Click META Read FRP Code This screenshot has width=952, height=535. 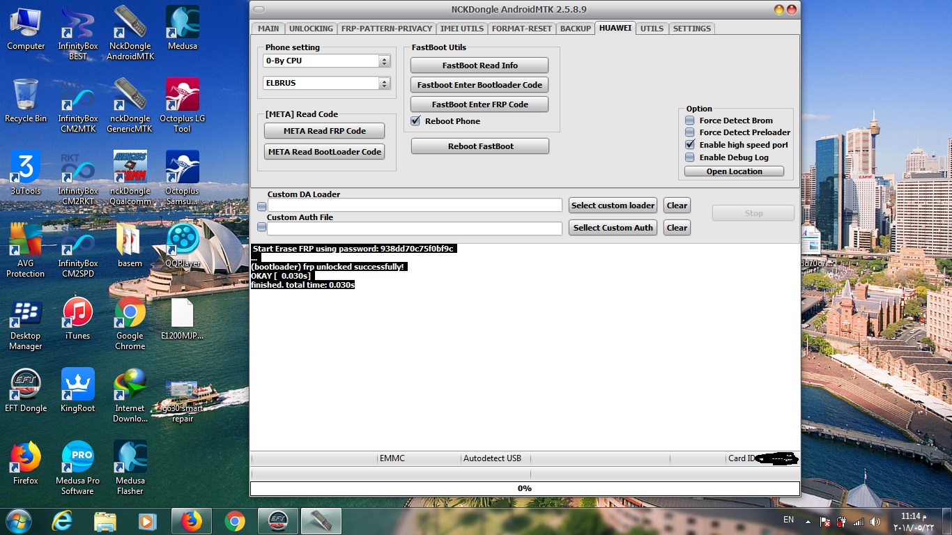pos(325,131)
